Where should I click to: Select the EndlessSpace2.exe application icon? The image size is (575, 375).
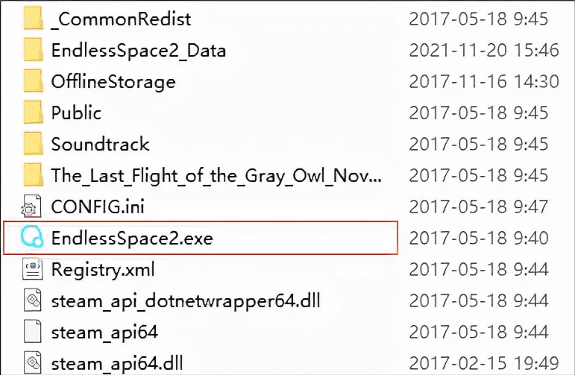pos(32,238)
